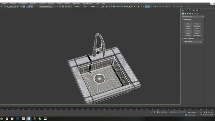Screen dimensions: 215x121
Task: Open the Customize menu
Action: point(42,4)
